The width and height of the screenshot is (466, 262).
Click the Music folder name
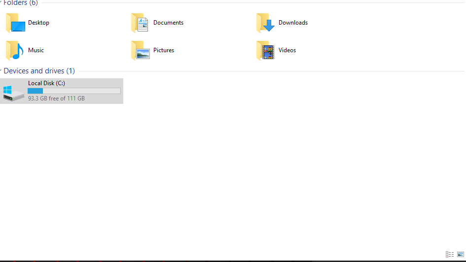pyautogui.click(x=36, y=50)
